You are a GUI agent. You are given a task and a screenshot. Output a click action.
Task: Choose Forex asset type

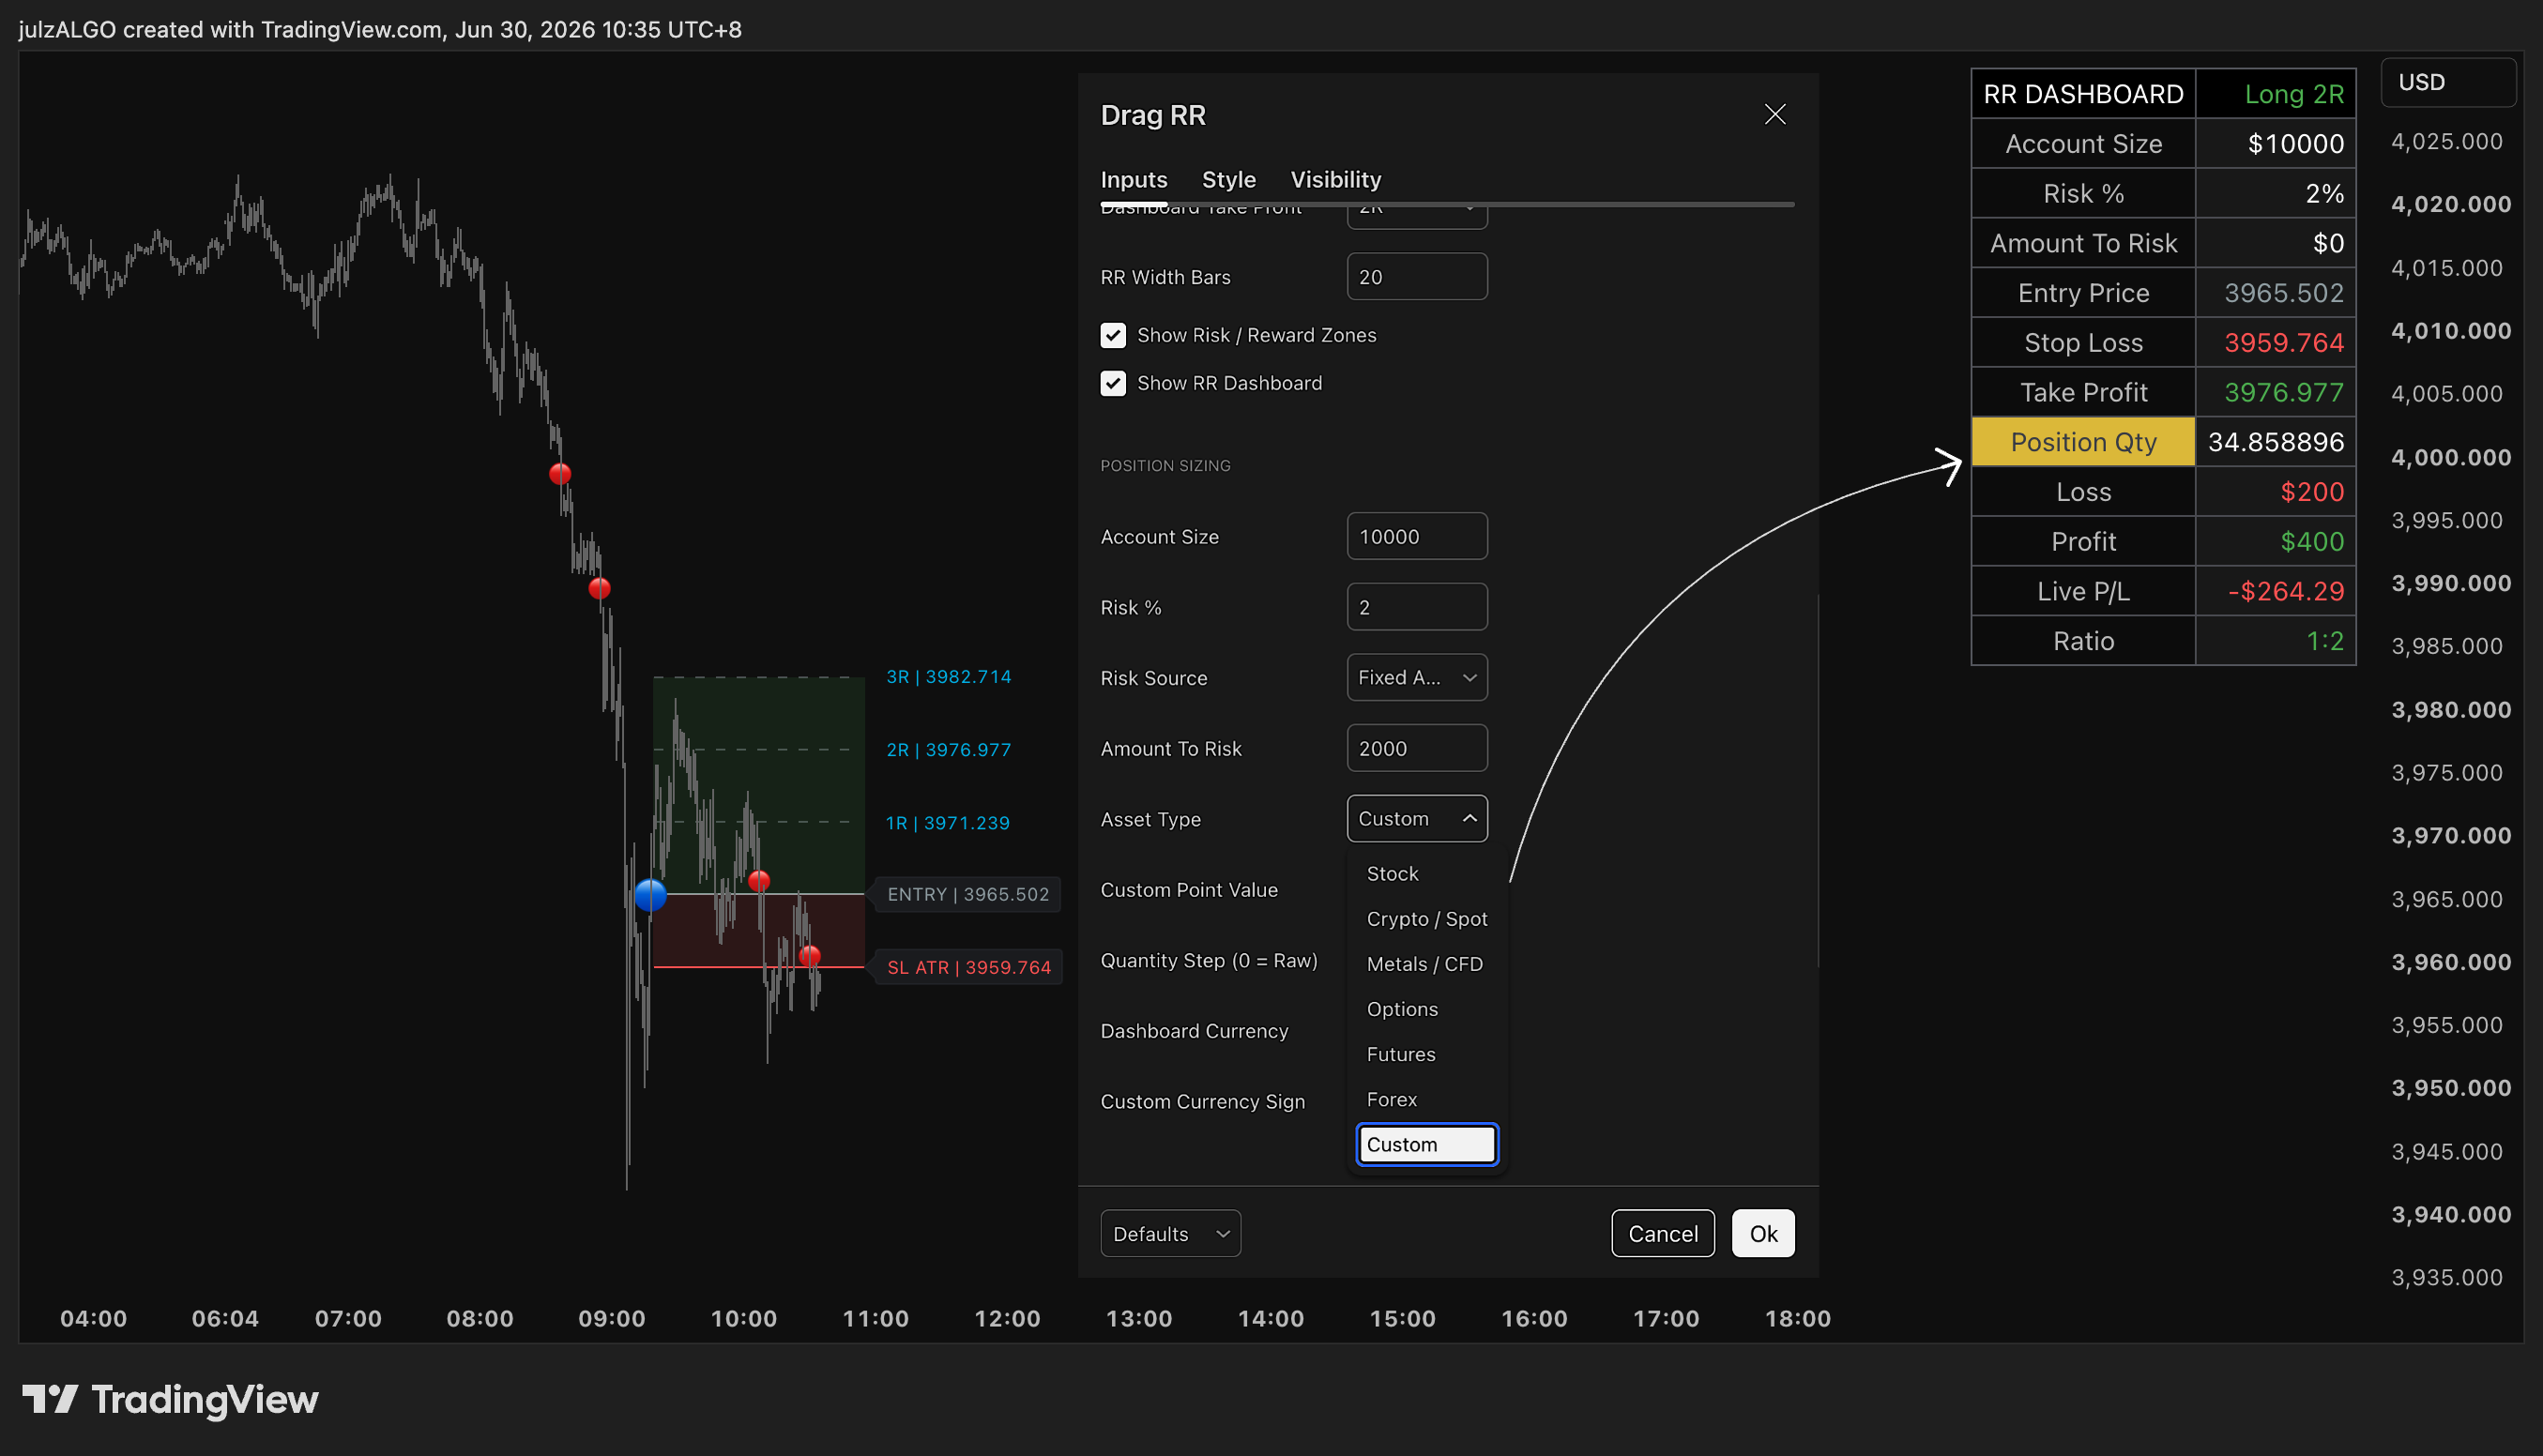[1427, 1099]
